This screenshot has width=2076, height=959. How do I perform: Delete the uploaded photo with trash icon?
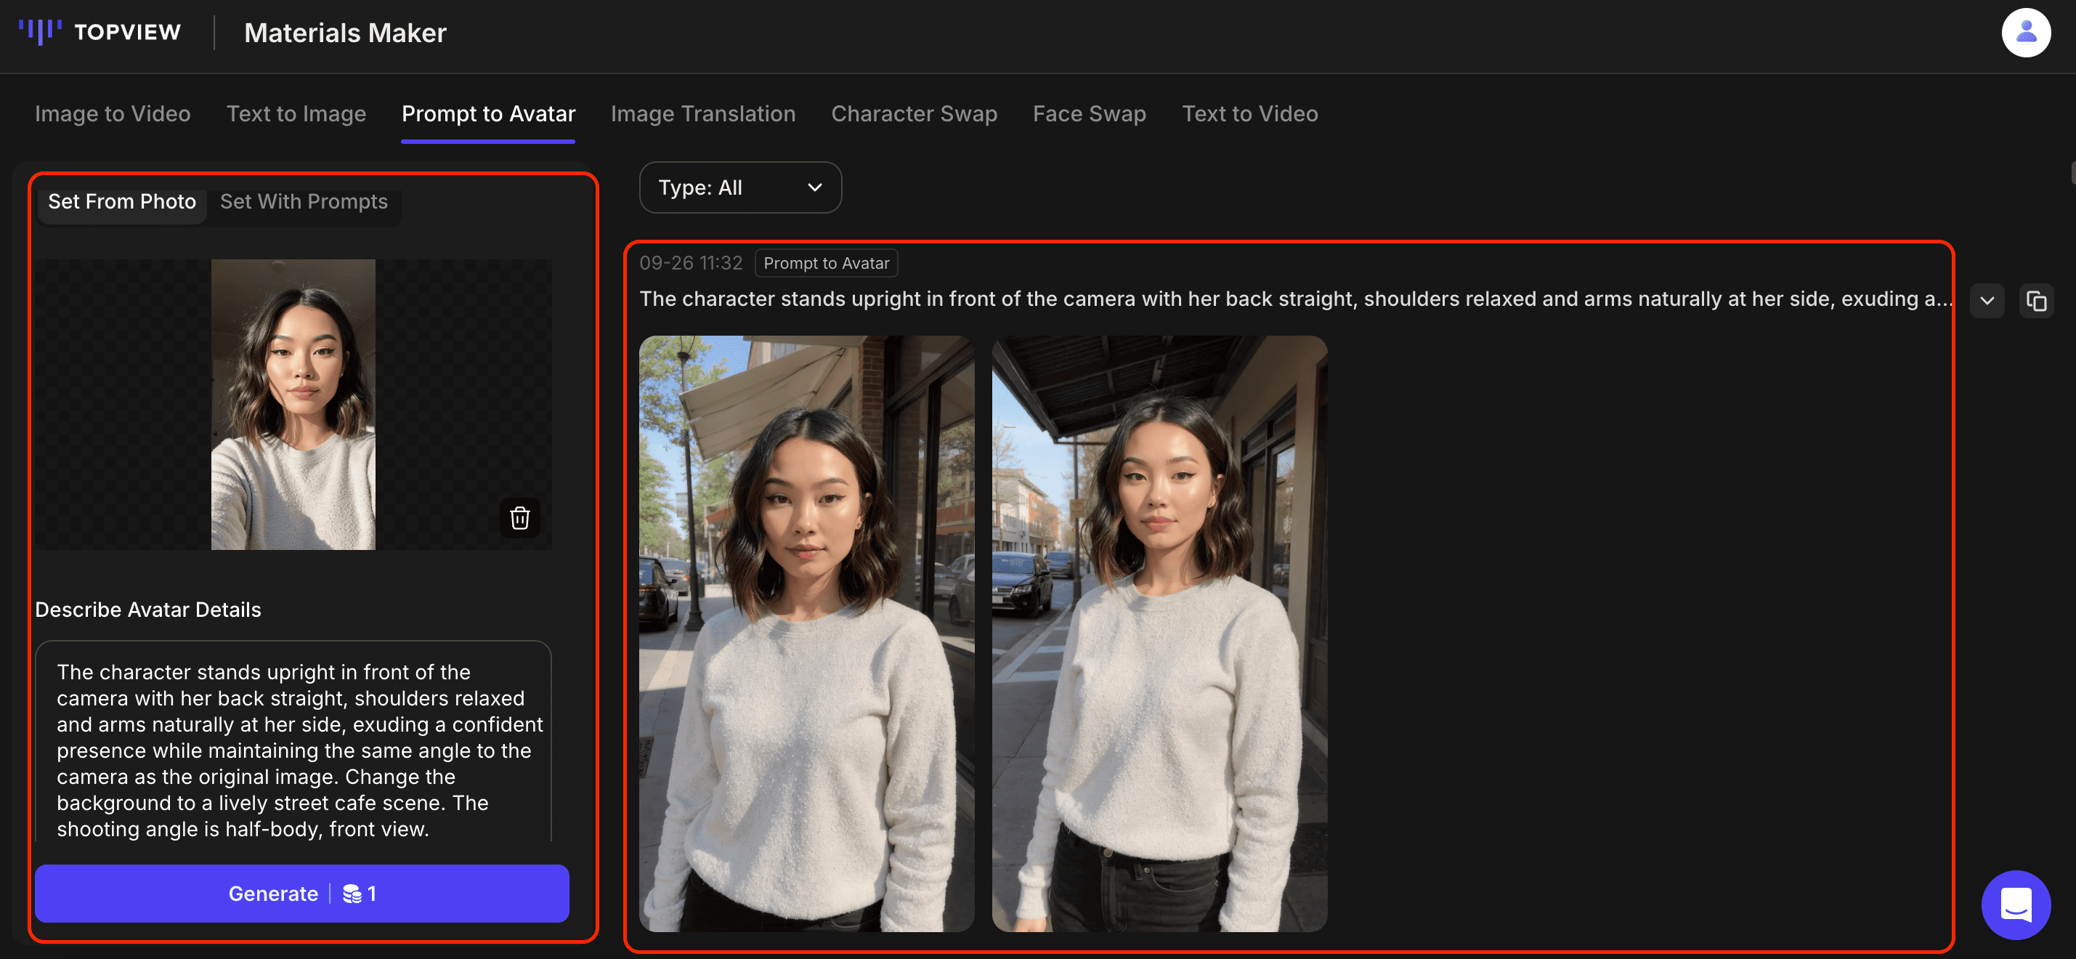coord(520,517)
